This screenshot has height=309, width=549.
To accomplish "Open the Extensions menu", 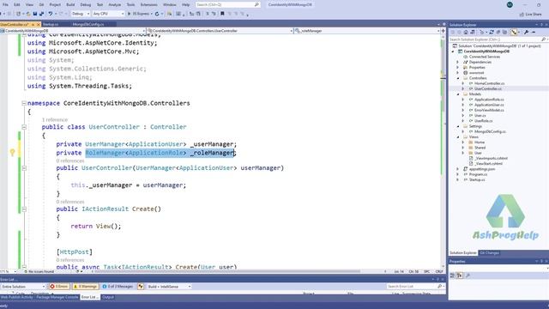I will tap(148, 4).
